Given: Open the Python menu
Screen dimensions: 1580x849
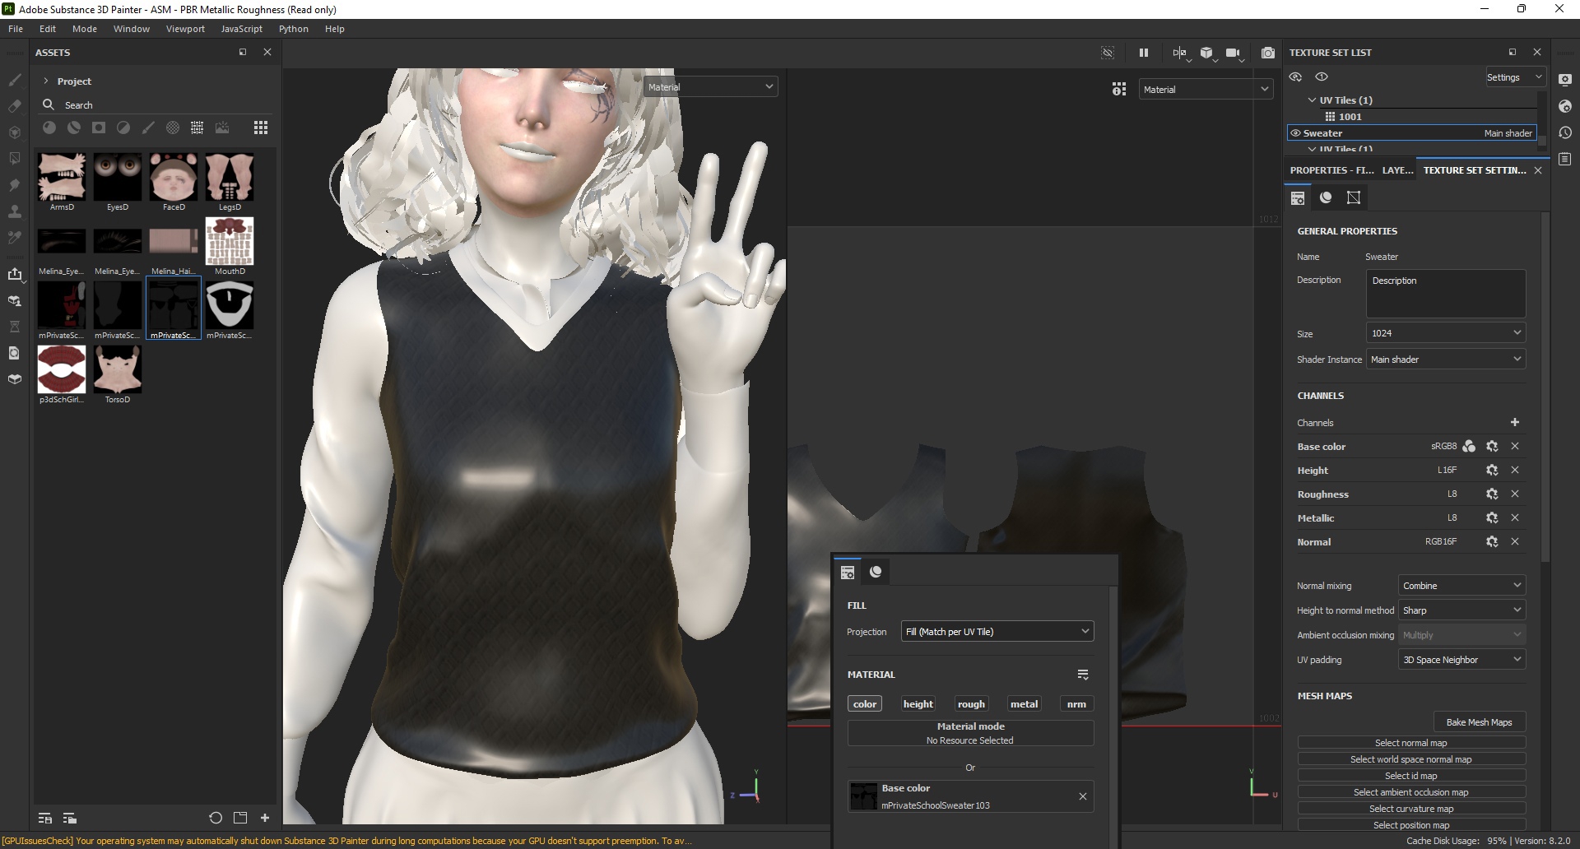Looking at the screenshot, I should tap(294, 29).
